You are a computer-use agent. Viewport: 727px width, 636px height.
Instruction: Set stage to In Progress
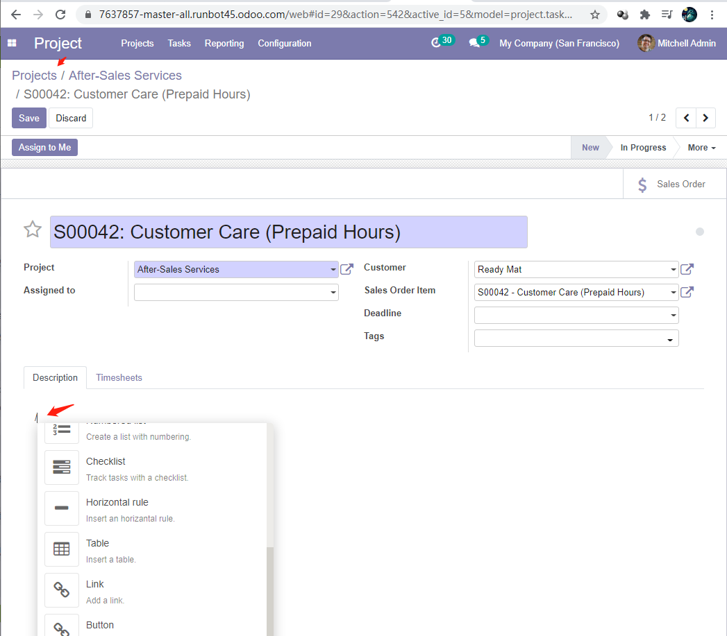pos(642,148)
